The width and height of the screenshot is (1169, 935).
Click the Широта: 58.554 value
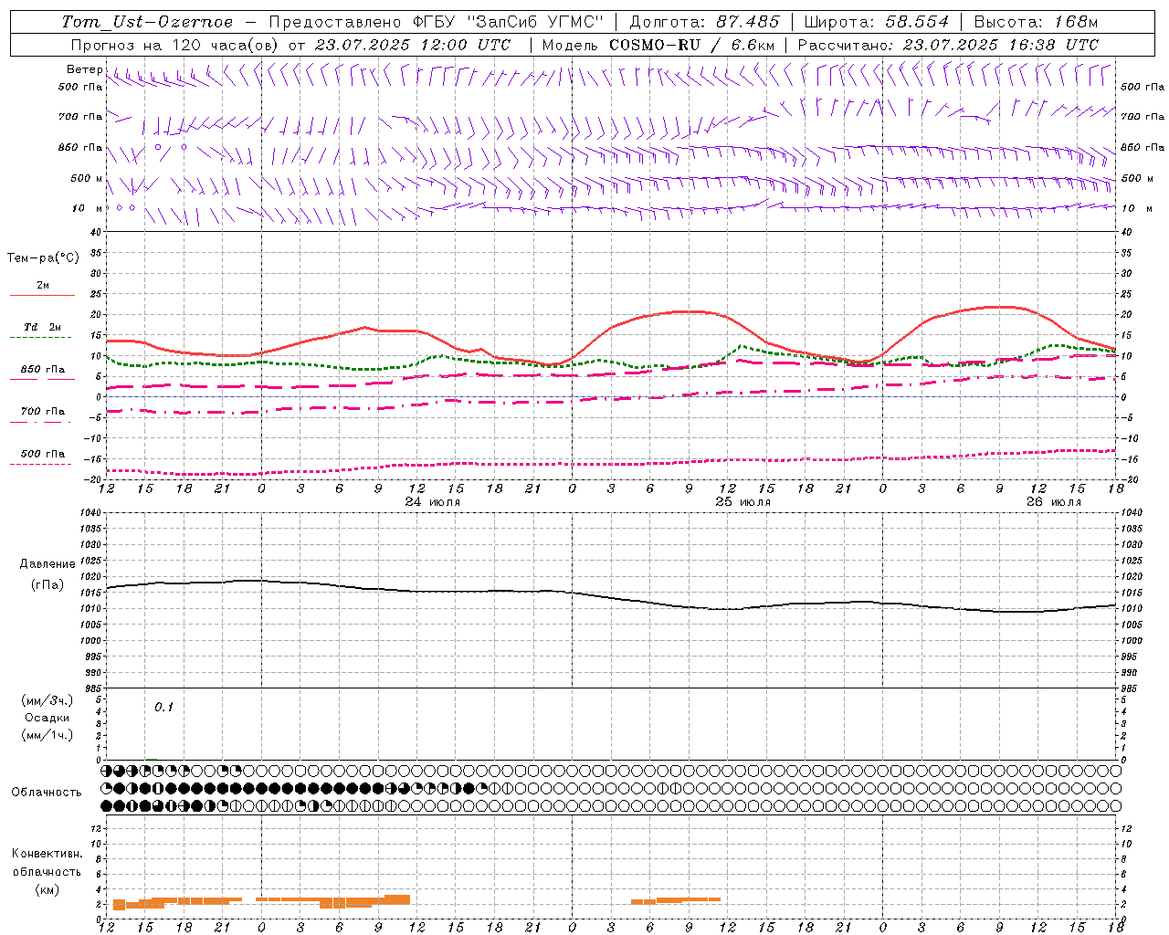click(x=876, y=22)
